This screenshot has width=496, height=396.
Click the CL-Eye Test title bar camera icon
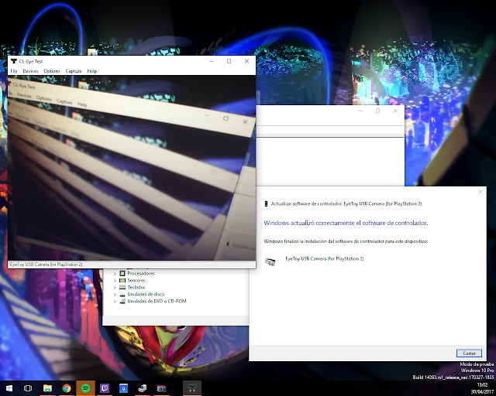14,61
